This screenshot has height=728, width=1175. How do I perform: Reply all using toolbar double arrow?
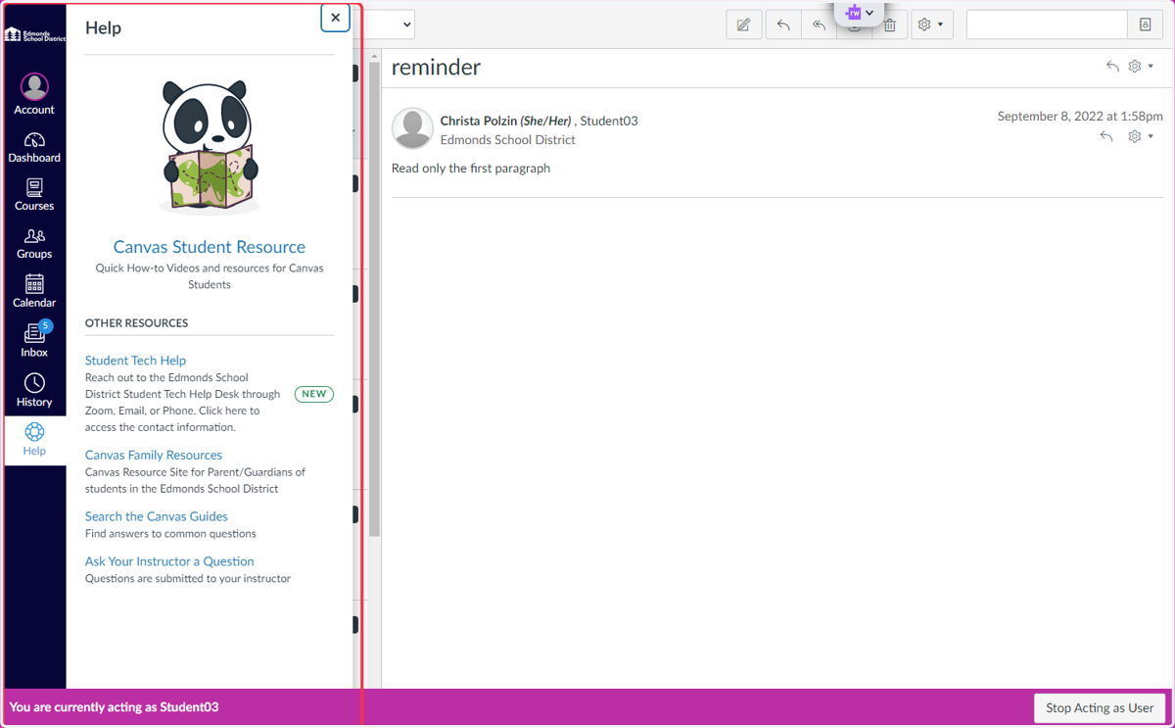click(819, 24)
